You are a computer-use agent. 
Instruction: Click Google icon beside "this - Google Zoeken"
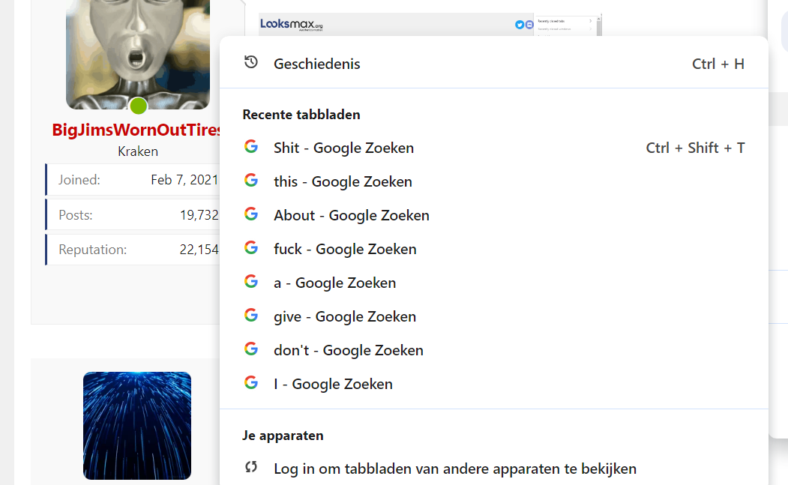(251, 181)
